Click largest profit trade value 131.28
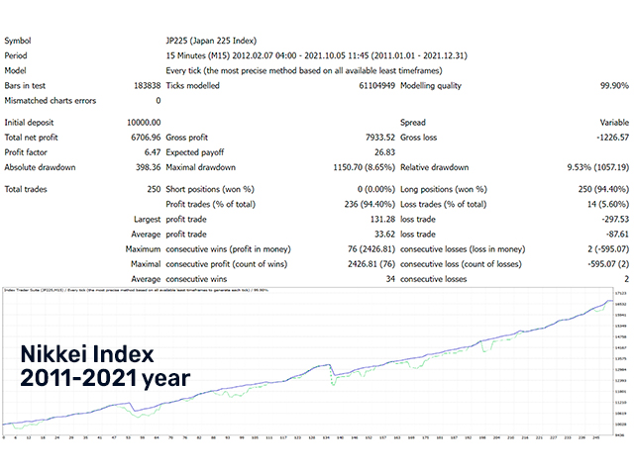Image resolution: width=634 pixels, height=475 pixels. 382,220
